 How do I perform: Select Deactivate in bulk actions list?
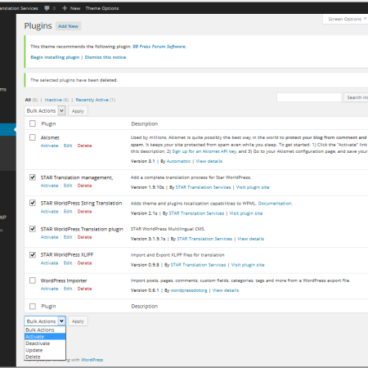pyautogui.click(x=45, y=343)
